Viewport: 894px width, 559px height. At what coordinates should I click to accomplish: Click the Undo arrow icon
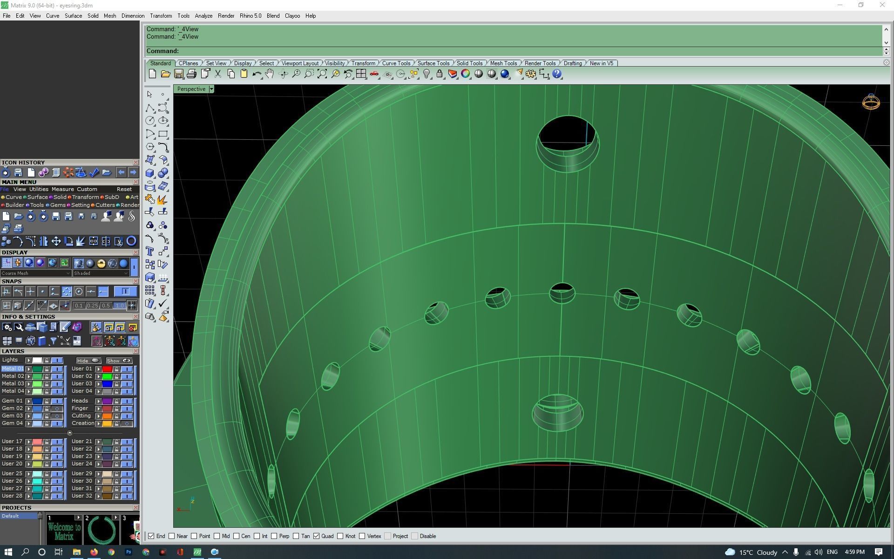pyautogui.click(x=256, y=74)
